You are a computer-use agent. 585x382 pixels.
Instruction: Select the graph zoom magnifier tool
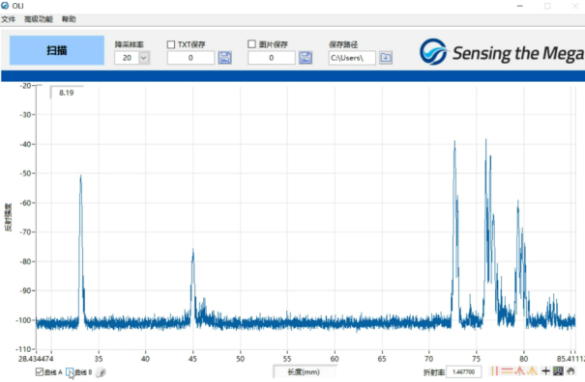click(x=558, y=370)
